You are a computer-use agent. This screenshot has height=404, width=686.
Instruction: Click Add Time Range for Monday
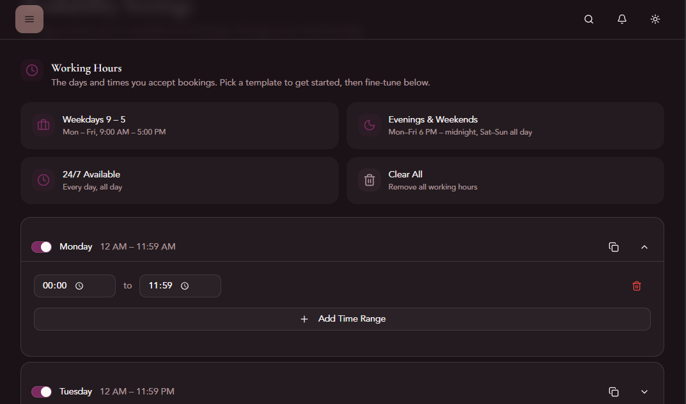click(342, 318)
